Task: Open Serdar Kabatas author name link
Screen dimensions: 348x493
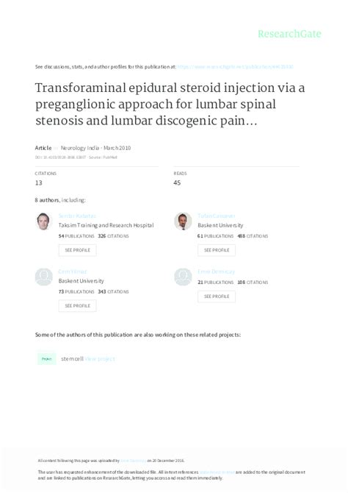Action: point(77,216)
